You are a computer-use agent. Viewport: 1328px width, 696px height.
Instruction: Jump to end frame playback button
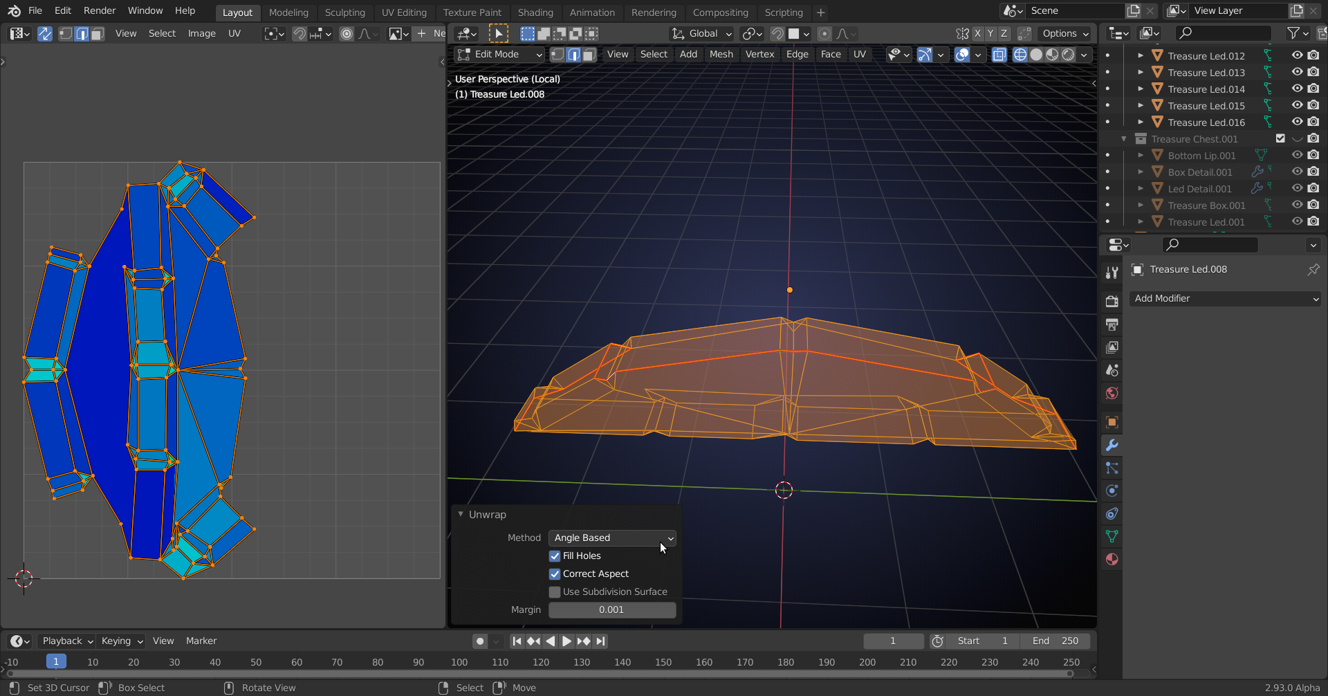(600, 641)
